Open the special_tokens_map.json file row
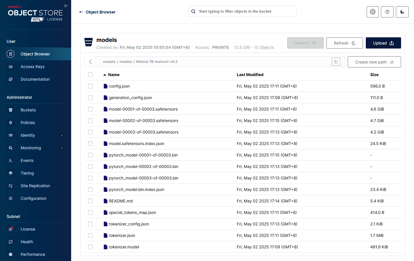 243,212
